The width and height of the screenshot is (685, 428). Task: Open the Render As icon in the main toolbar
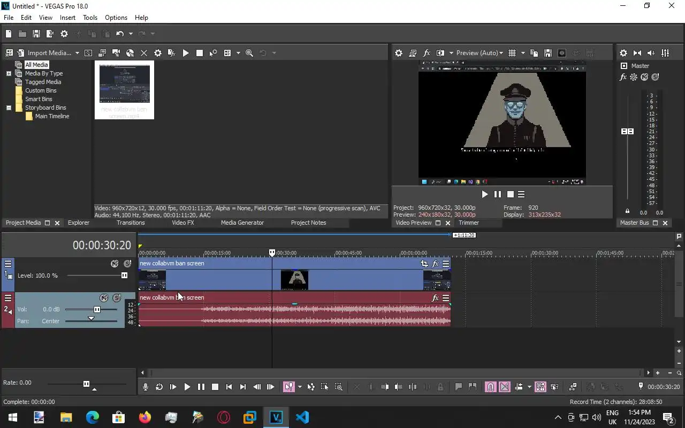point(50,34)
